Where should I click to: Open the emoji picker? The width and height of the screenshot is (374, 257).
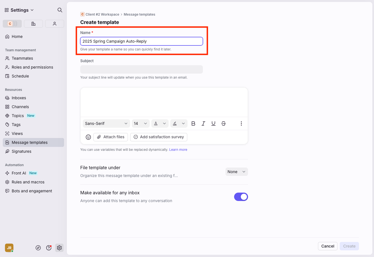[88, 137]
